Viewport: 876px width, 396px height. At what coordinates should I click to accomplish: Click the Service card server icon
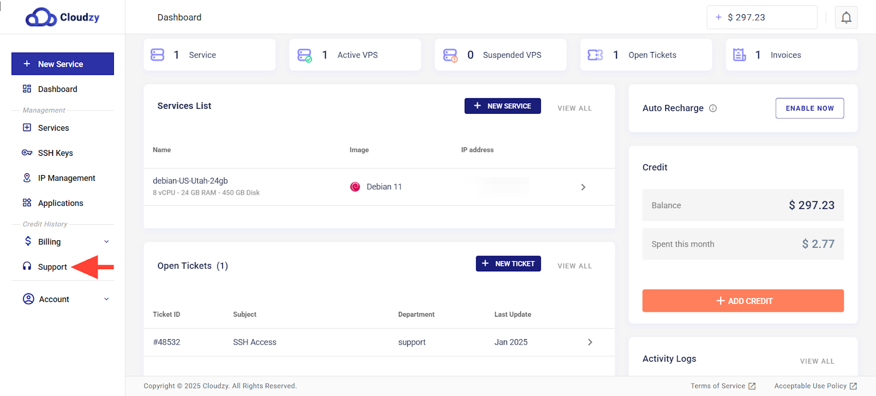158,55
